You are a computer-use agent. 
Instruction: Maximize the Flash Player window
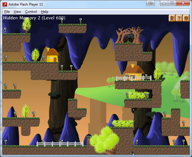click(x=172, y=3)
